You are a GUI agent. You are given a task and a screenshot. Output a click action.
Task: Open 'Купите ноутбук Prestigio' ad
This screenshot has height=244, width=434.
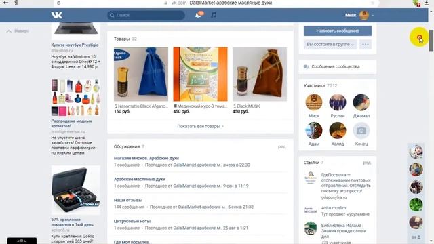pyautogui.click(x=75, y=45)
